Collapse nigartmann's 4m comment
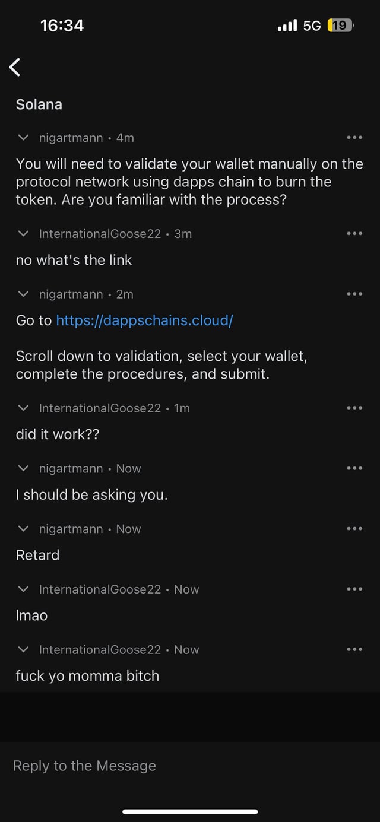 click(x=23, y=138)
